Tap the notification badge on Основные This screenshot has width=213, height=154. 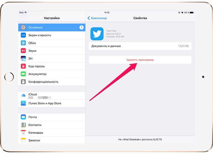tap(82, 28)
